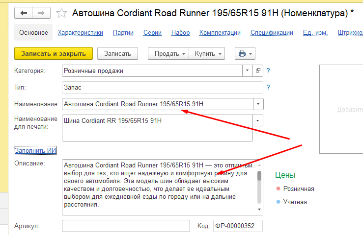Click the forward navigation arrow
Image resolution: width=363 pixels, height=235 pixels.
[x=41, y=13]
